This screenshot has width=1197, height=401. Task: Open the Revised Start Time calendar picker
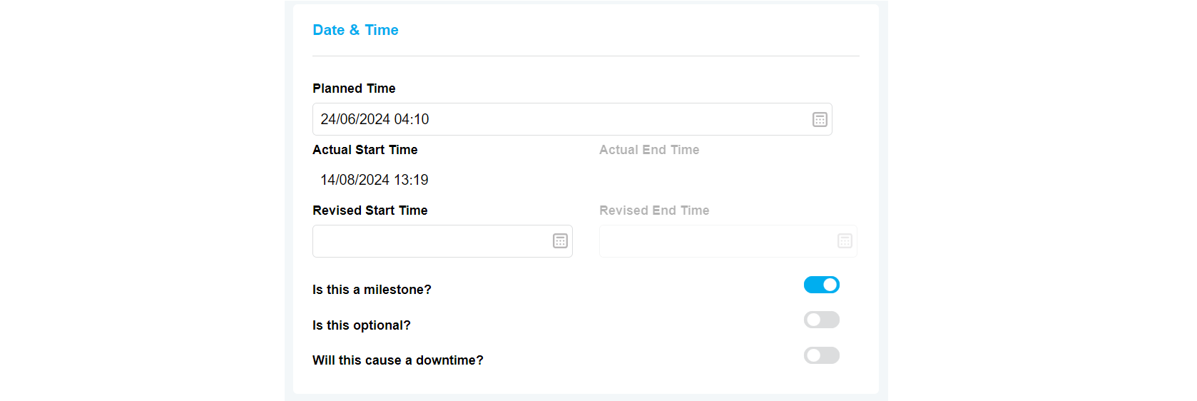(560, 241)
